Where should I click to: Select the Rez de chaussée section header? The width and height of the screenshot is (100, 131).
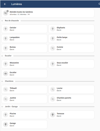tap(12, 21)
